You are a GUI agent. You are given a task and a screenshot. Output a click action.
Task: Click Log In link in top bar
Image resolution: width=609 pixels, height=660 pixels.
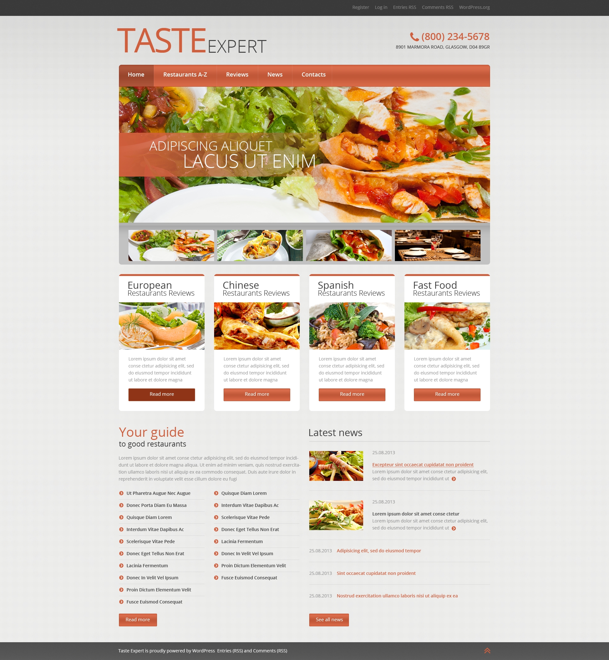(x=381, y=7)
